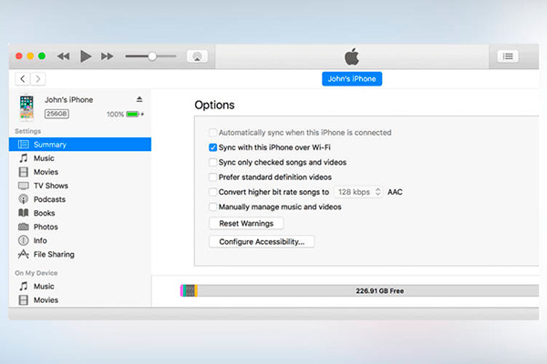547x364 pixels.
Task: Open the AirPlay output icon
Action: pos(197,56)
